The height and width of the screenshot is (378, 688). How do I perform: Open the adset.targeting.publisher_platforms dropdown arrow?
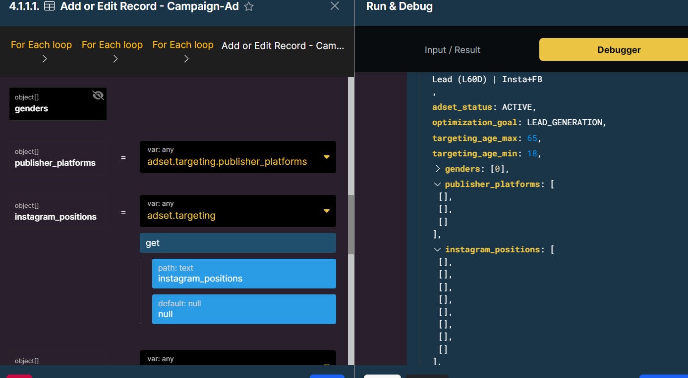(x=327, y=157)
